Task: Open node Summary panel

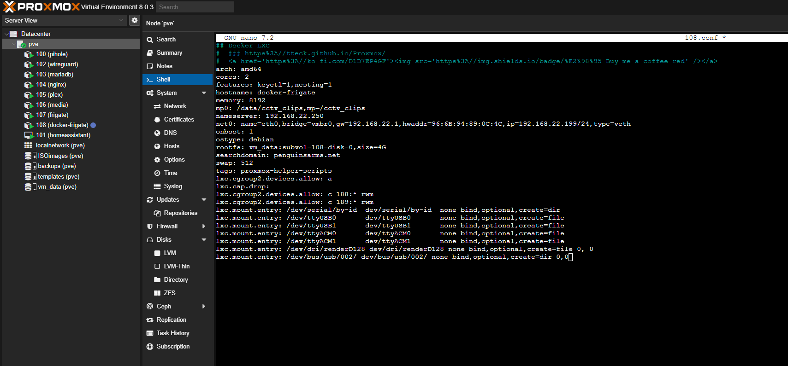Action: (178, 53)
